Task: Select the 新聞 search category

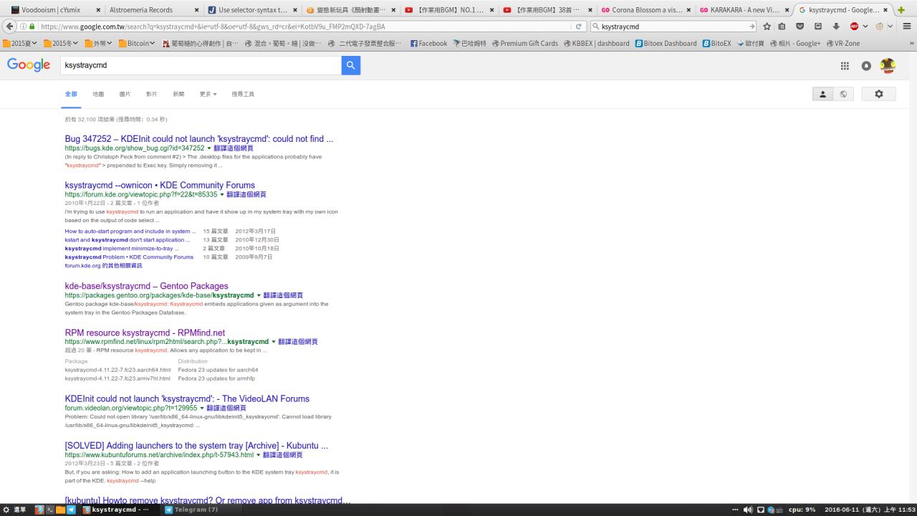Action: pyautogui.click(x=178, y=94)
